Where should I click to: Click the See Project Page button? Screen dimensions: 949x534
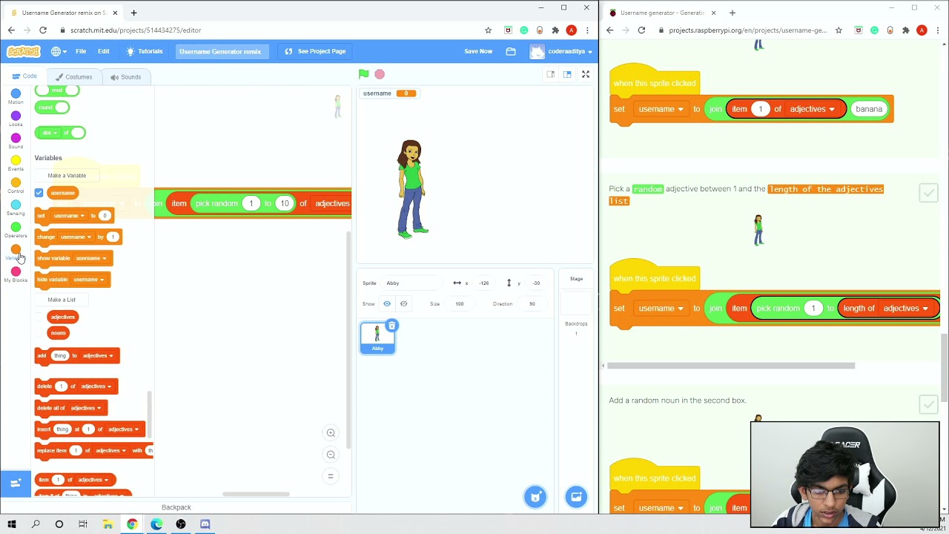coord(315,51)
